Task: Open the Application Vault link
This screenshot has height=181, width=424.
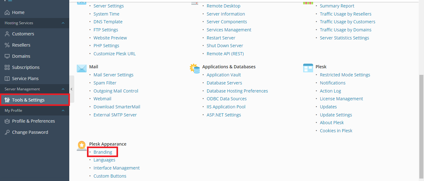Action: [224, 75]
